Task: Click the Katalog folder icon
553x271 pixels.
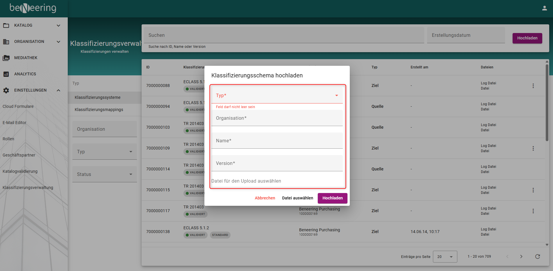Action: pyautogui.click(x=6, y=26)
